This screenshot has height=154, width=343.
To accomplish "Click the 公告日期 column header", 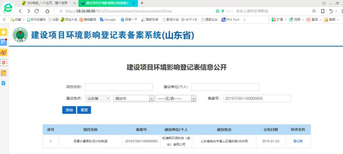I will click(271, 130).
